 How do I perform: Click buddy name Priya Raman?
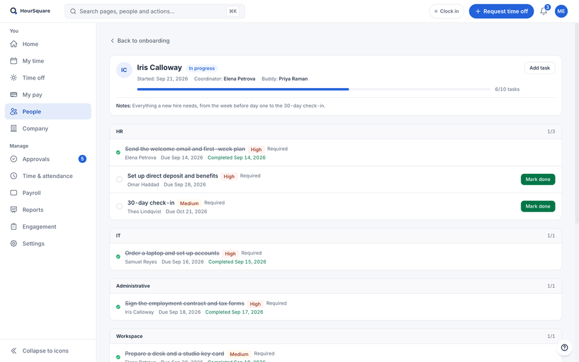(x=293, y=78)
